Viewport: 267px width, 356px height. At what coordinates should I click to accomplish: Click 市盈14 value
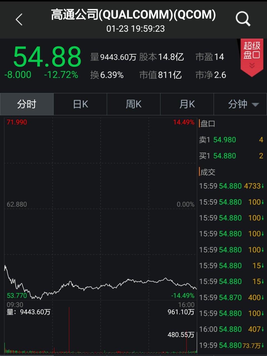pos(210,57)
